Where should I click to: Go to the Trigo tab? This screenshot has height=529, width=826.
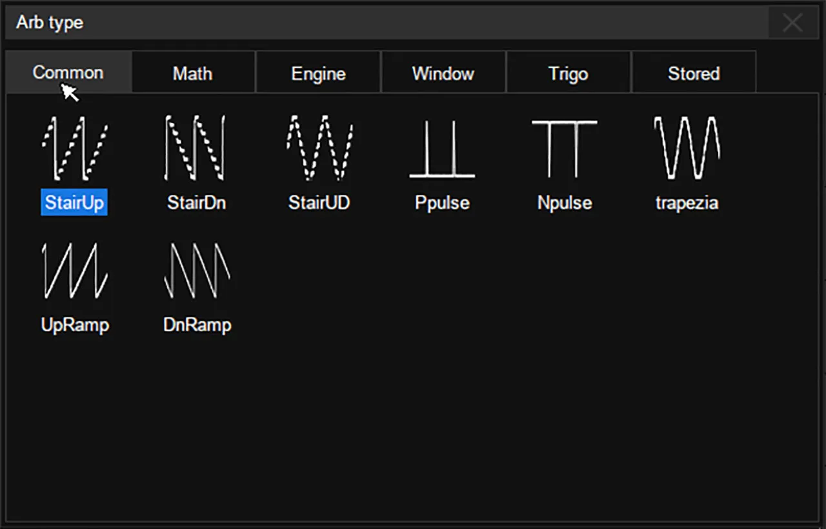click(x=568, y=74)
